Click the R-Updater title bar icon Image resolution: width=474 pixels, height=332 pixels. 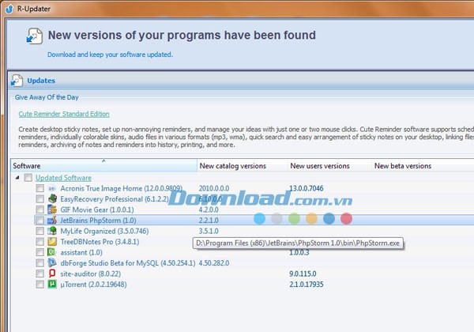9,9
